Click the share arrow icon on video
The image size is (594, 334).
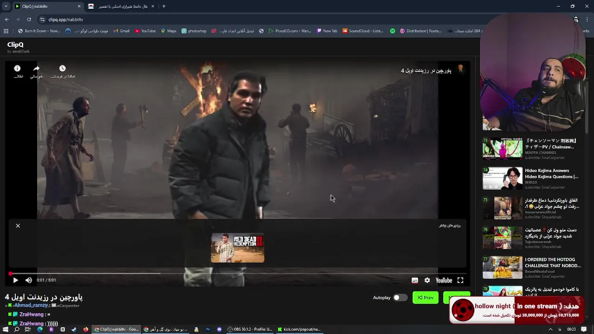tap(36, 69)
